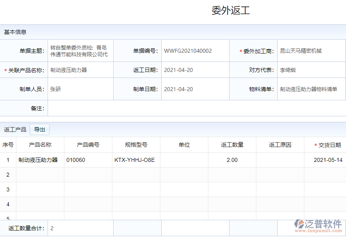Click the empty 备注 remarks field

[196, 108]
